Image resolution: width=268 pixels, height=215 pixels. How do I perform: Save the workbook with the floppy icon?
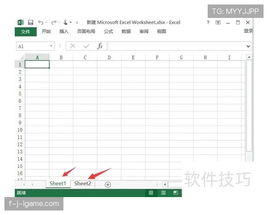coord(30,22)
